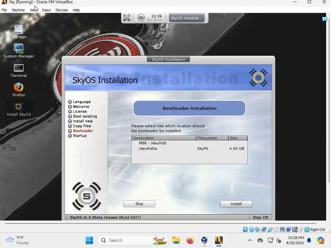Click the Windows taskbar Search box
Viewport: 331px width, 248px height.
coord(133,240)
